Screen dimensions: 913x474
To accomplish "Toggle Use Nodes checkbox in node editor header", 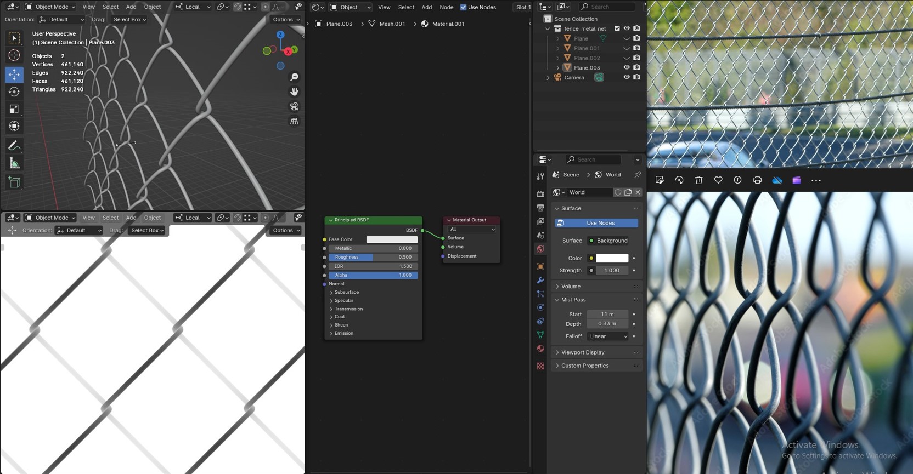I will [x=463, y=7].
